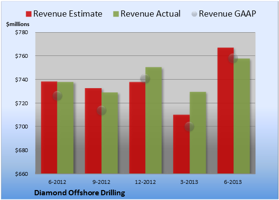Click the $700 y-axis label
Screen dimensions: 279x200
tap(21, 127)
